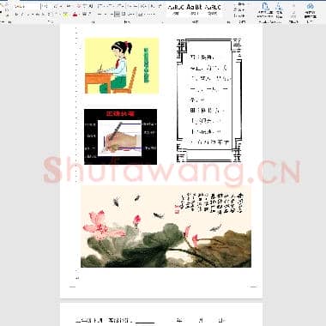
Task: Toggle show paragraph marks icon
Action: point(160,6)
